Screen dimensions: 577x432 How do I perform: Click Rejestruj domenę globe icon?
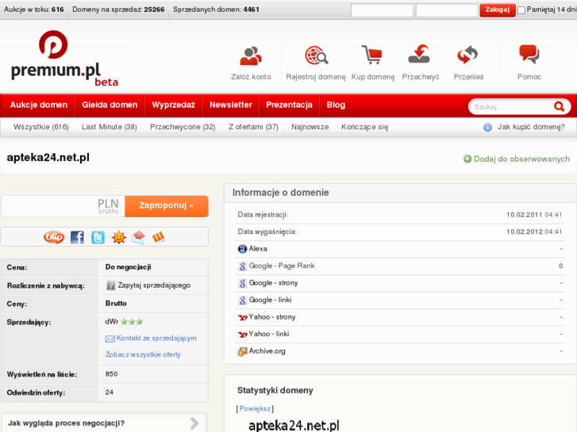pos(316,55)
